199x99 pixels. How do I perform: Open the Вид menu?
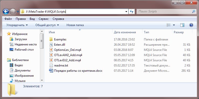32,19
